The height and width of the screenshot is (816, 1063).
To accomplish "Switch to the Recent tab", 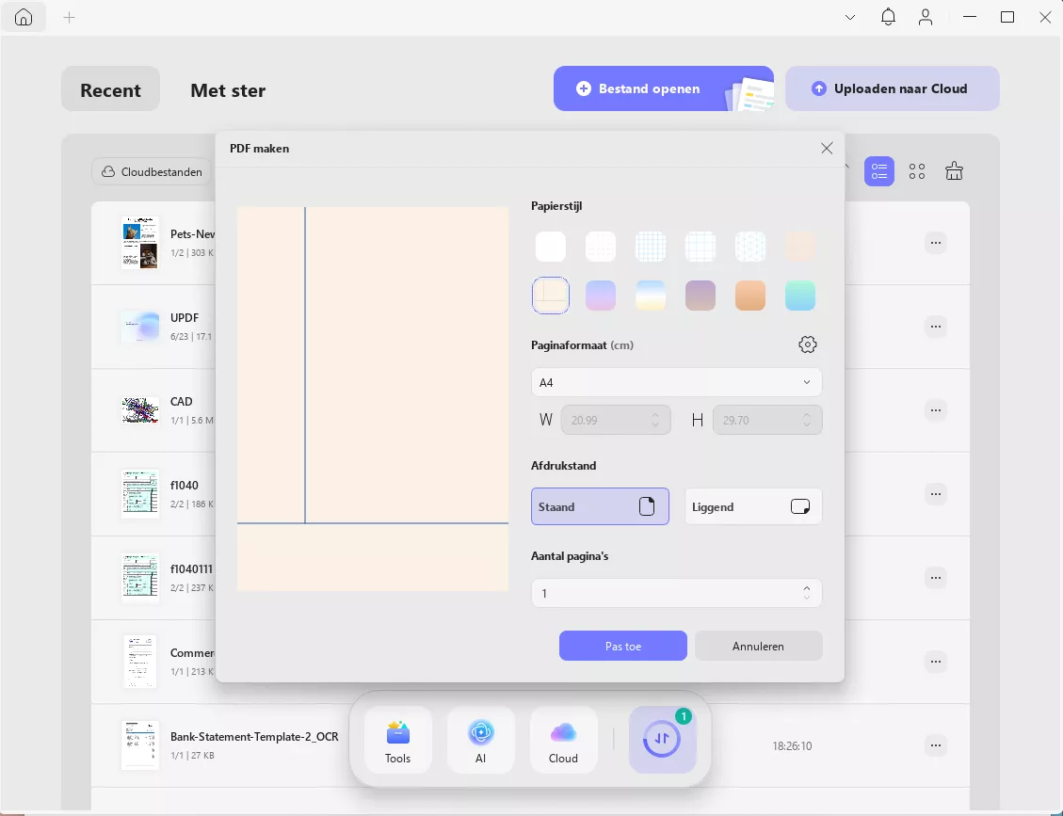I will tap(110, 88).
